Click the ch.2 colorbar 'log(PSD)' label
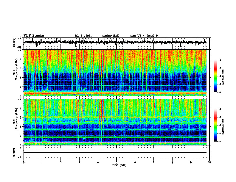The width and height of the screenshot is (236, 182). pyautogui.click(x=223, y=126)
